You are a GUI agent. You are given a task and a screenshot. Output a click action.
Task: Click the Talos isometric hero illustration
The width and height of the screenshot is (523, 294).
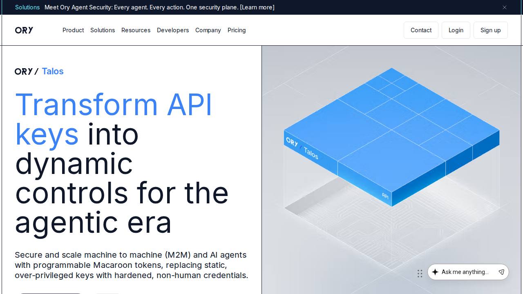[x=391, y=170]
